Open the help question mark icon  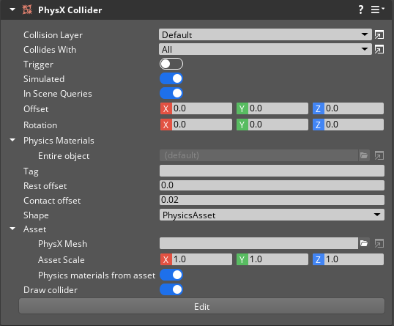tap(360, 10)
